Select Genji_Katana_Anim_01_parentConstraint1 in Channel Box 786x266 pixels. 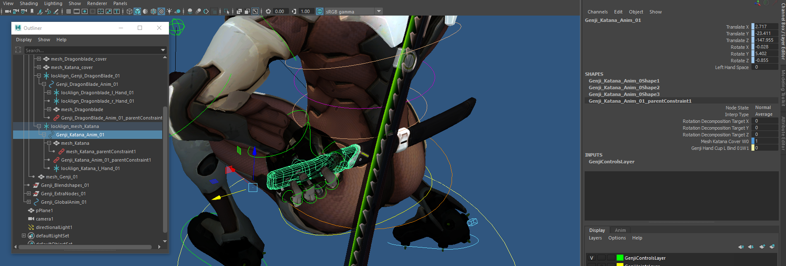pyautogui.click(x=640, y=101)
